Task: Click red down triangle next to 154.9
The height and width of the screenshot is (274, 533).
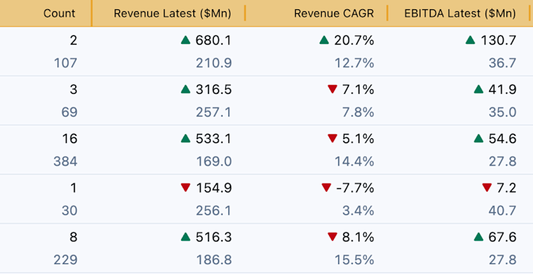Action: click(186, 187)
